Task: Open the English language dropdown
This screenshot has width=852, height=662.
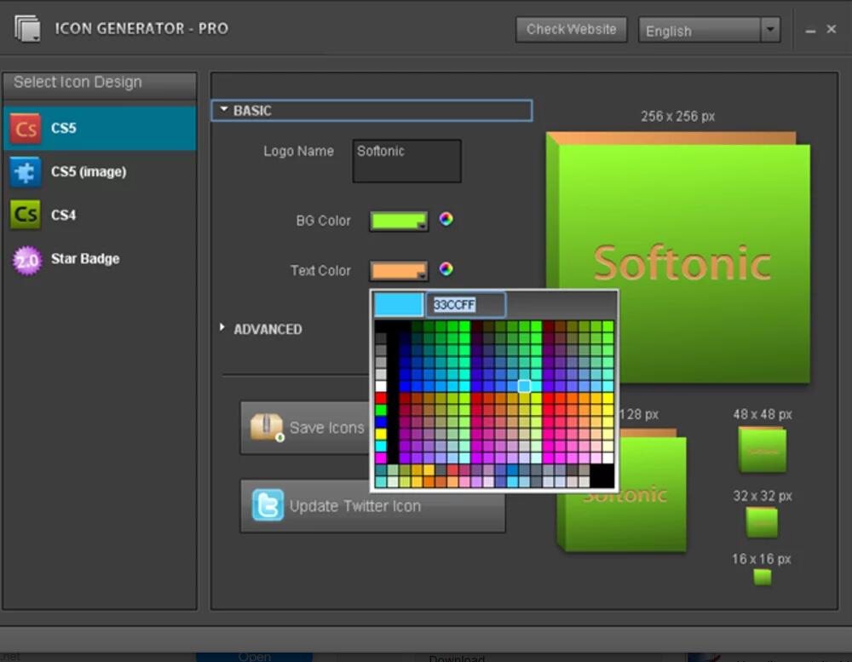Action: 709,30
